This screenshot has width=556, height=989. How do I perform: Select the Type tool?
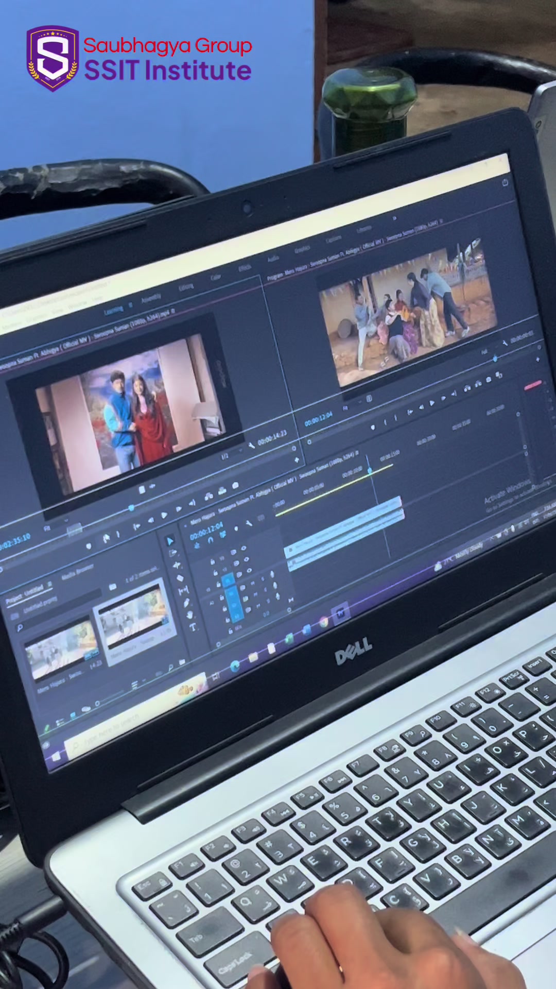(x=193, y=627)
